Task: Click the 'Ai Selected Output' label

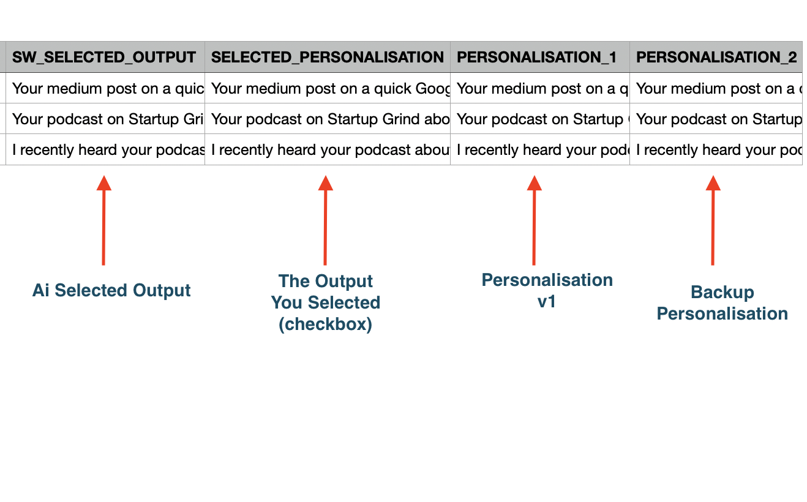Action: click(111, 290)
